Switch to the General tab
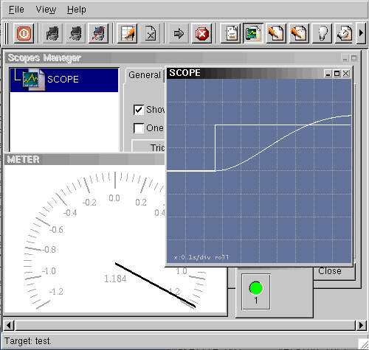Viewport: 369px width, 350px height. coord(145,75)
